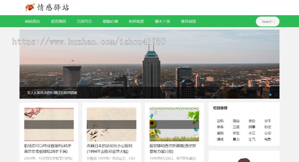Viewport: 299px width, 162px height.
Task: Open the city skyline banner image
Action: tap(149, 64)
